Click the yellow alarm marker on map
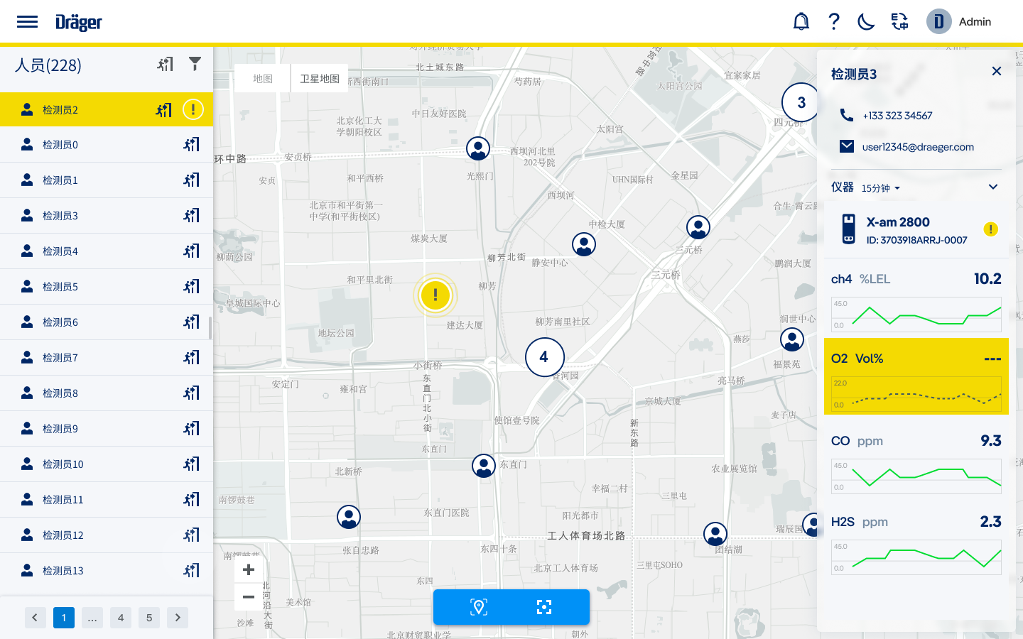 point(435,295)
